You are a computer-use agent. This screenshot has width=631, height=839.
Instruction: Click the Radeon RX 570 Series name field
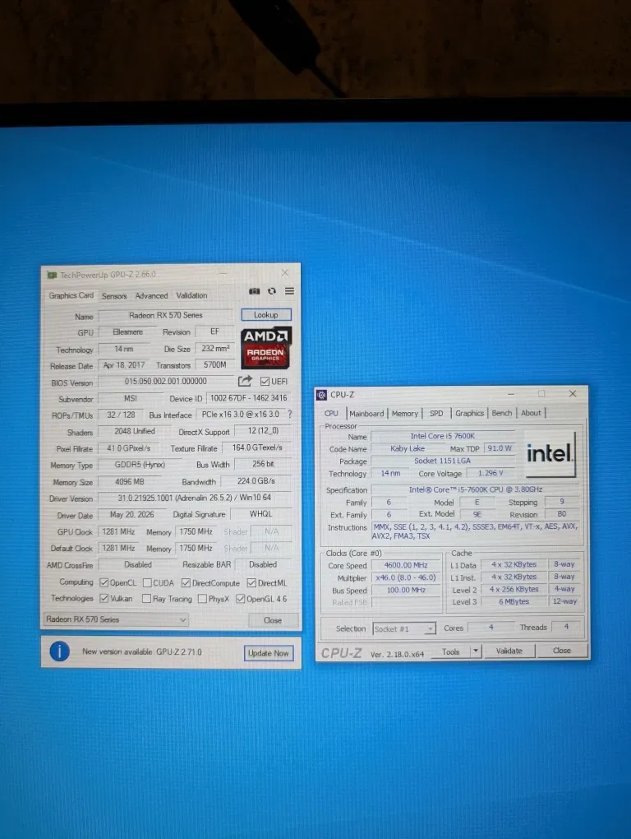[x=166, y=315]
